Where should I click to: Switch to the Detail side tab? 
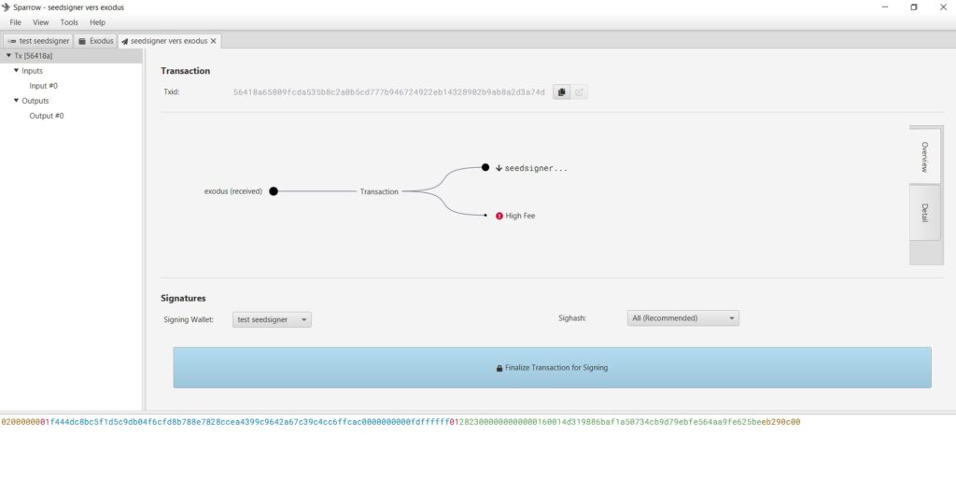tap(925, 213)
